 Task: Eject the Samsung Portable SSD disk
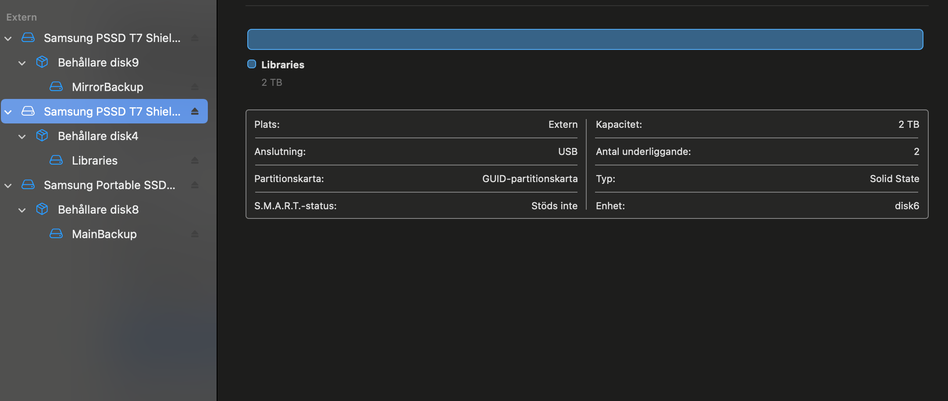[x=195, y=185]
